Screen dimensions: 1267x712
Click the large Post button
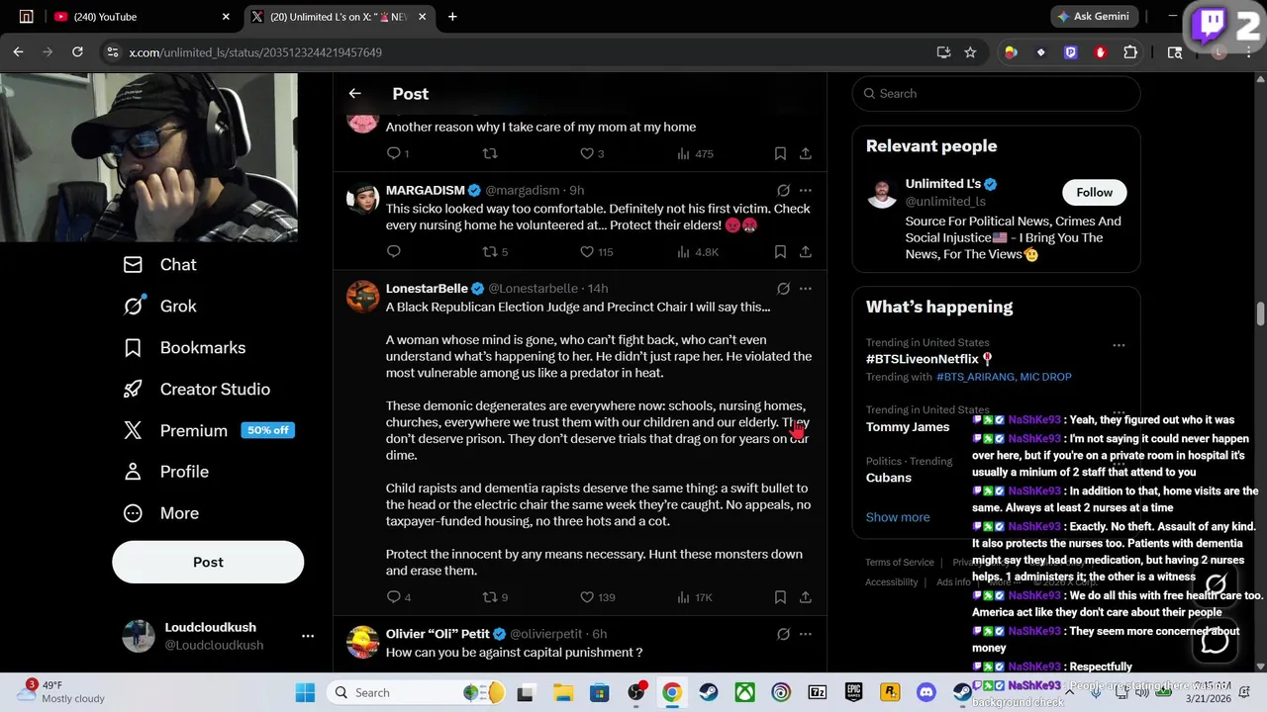coord(208,562)
